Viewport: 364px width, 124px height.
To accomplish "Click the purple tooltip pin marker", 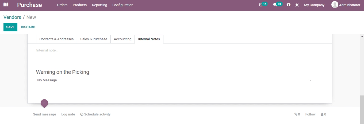I will (44, 103).
